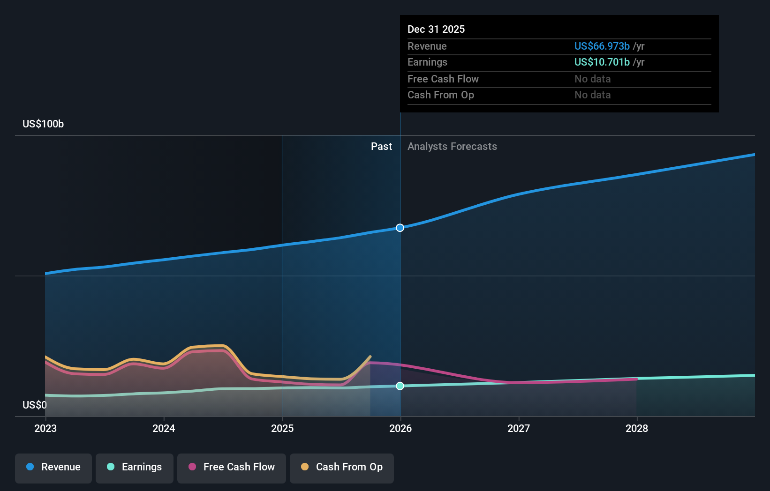
Task: Click the blue revenue data point marker
Action: point(400,228)
